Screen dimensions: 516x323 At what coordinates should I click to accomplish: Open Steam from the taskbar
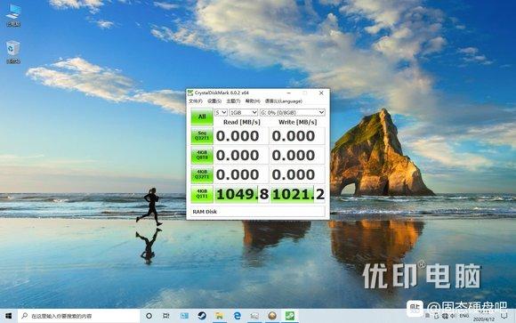[x=202, y=316]
